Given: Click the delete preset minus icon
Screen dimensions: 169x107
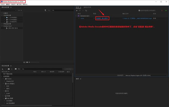Looking at the screenshot, I should coord(6,69).
